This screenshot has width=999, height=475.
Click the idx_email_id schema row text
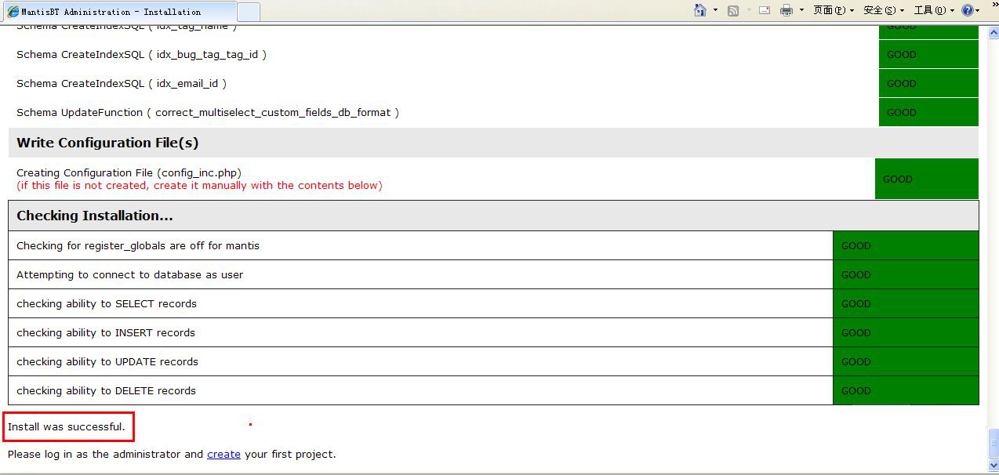point(122,83)
